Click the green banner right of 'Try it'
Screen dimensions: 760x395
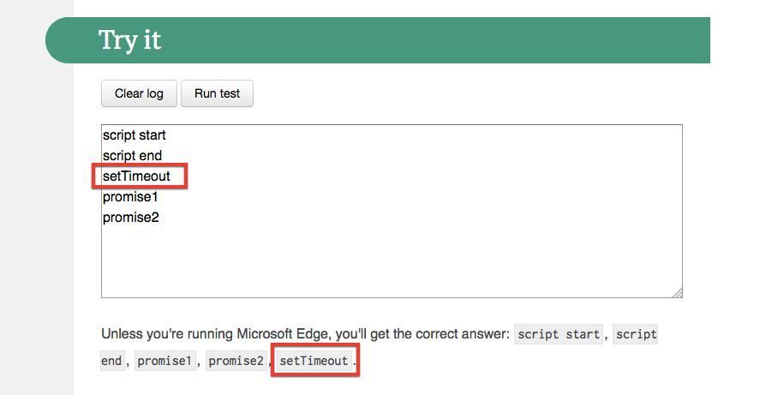[428, 40]
